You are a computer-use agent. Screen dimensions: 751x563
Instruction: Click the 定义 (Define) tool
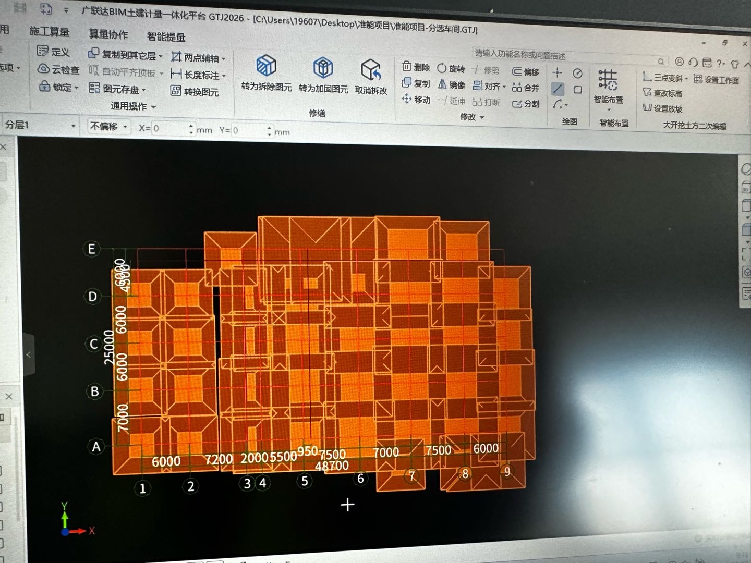[53, 52]
